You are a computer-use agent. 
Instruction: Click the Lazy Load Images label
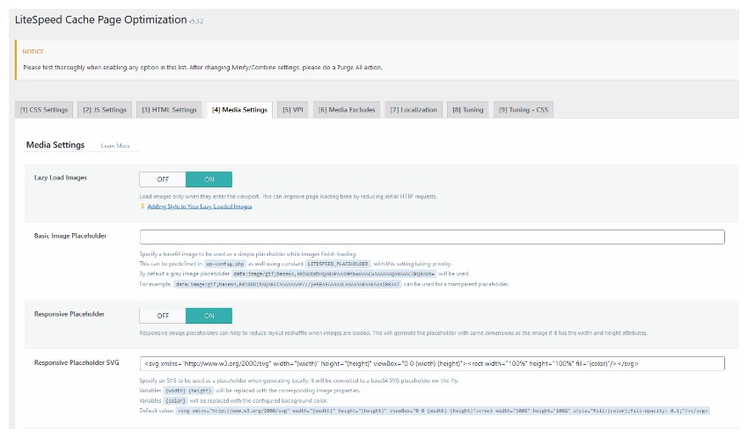tap(61, 178)
